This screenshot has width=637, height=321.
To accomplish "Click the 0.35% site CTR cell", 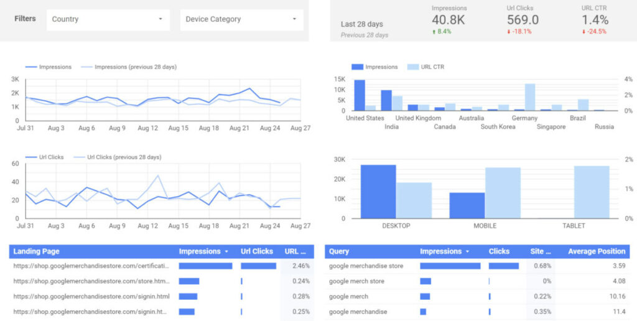I will click(542, 312).
